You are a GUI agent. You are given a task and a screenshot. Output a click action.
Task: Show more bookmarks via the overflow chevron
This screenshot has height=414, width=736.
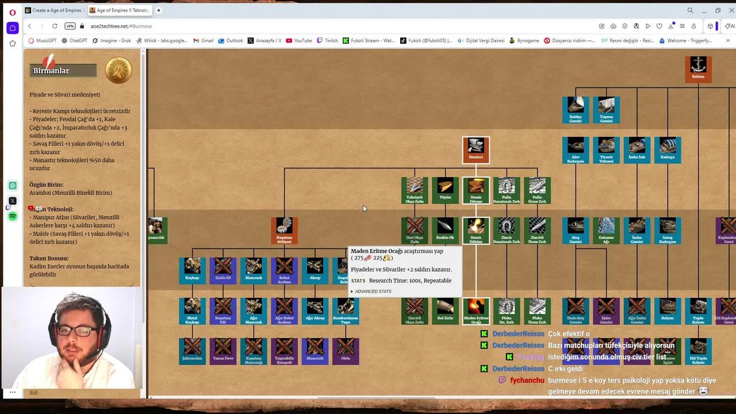point(728,41)
